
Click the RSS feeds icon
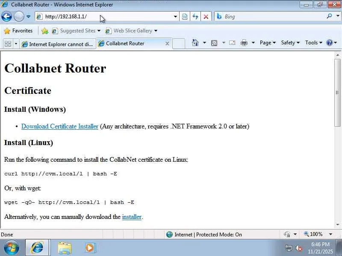click(214, 43)
